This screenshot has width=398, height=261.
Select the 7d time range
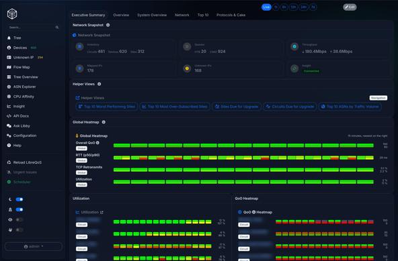313,7
